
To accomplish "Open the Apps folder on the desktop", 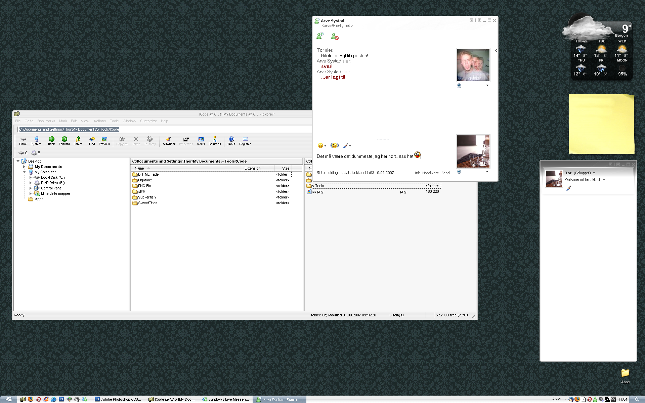I will tap(625, 376).
